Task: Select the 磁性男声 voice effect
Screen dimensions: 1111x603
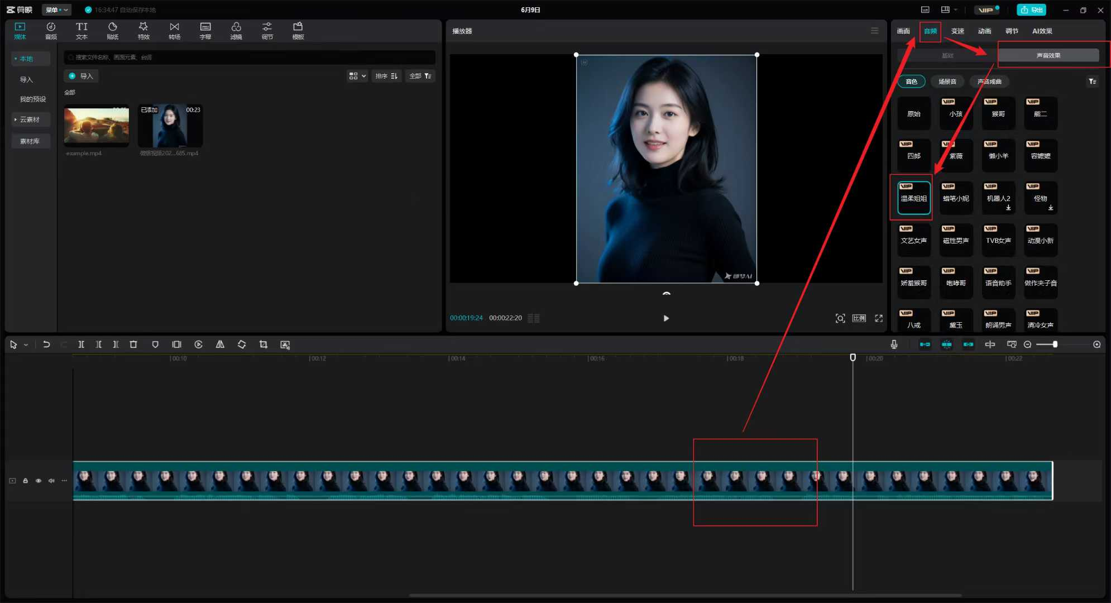Action: click(x=956, y=240)
